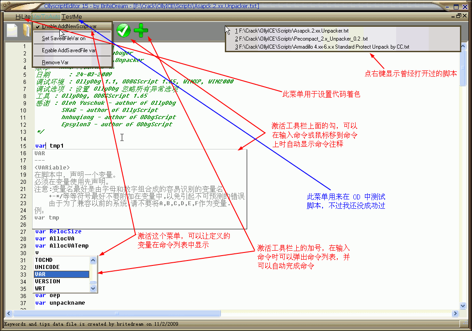
Task: Click the New file toolbar icon
Action: (12, 30)
